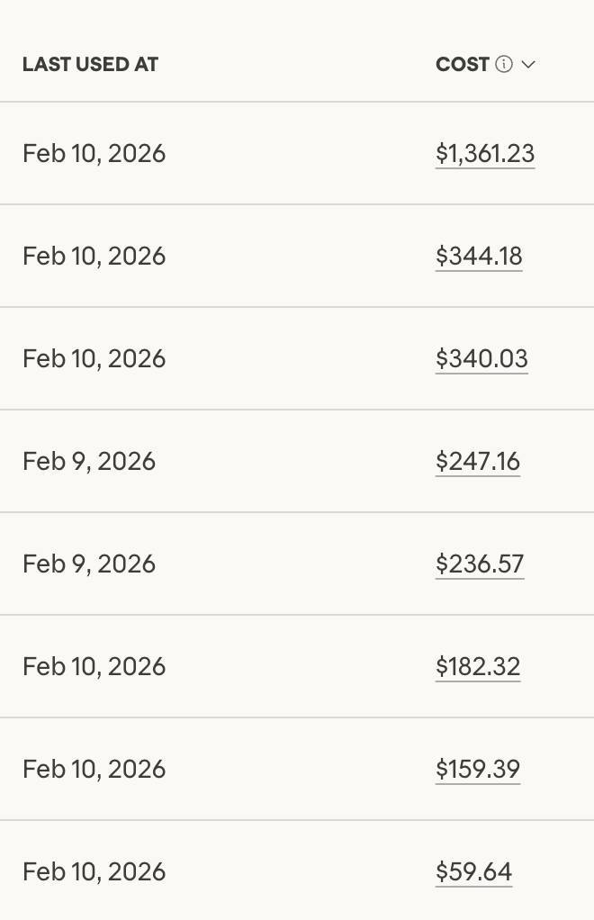Click the COST column header label
Image resolution: width=594 pixels, height=920 pixels.
(462, 65)
